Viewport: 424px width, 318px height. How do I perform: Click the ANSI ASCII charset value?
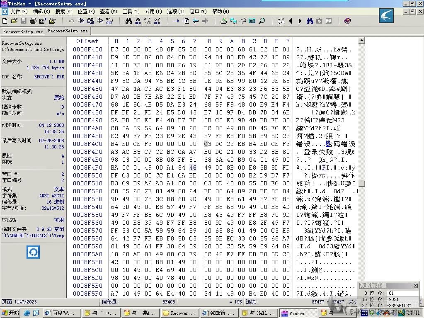[x=51, y=196]
